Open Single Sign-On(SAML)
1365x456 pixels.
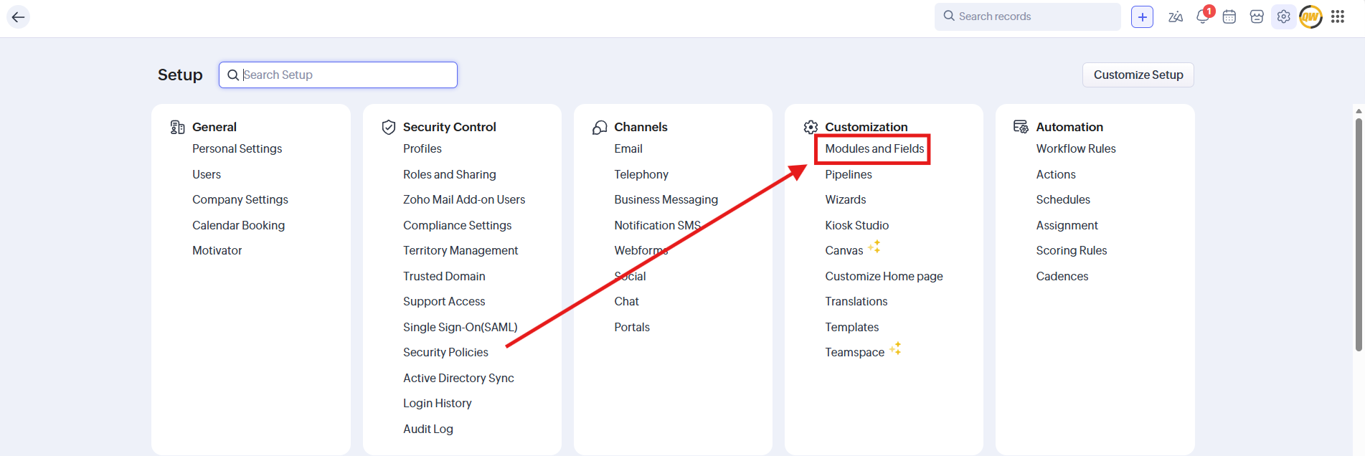460,327
